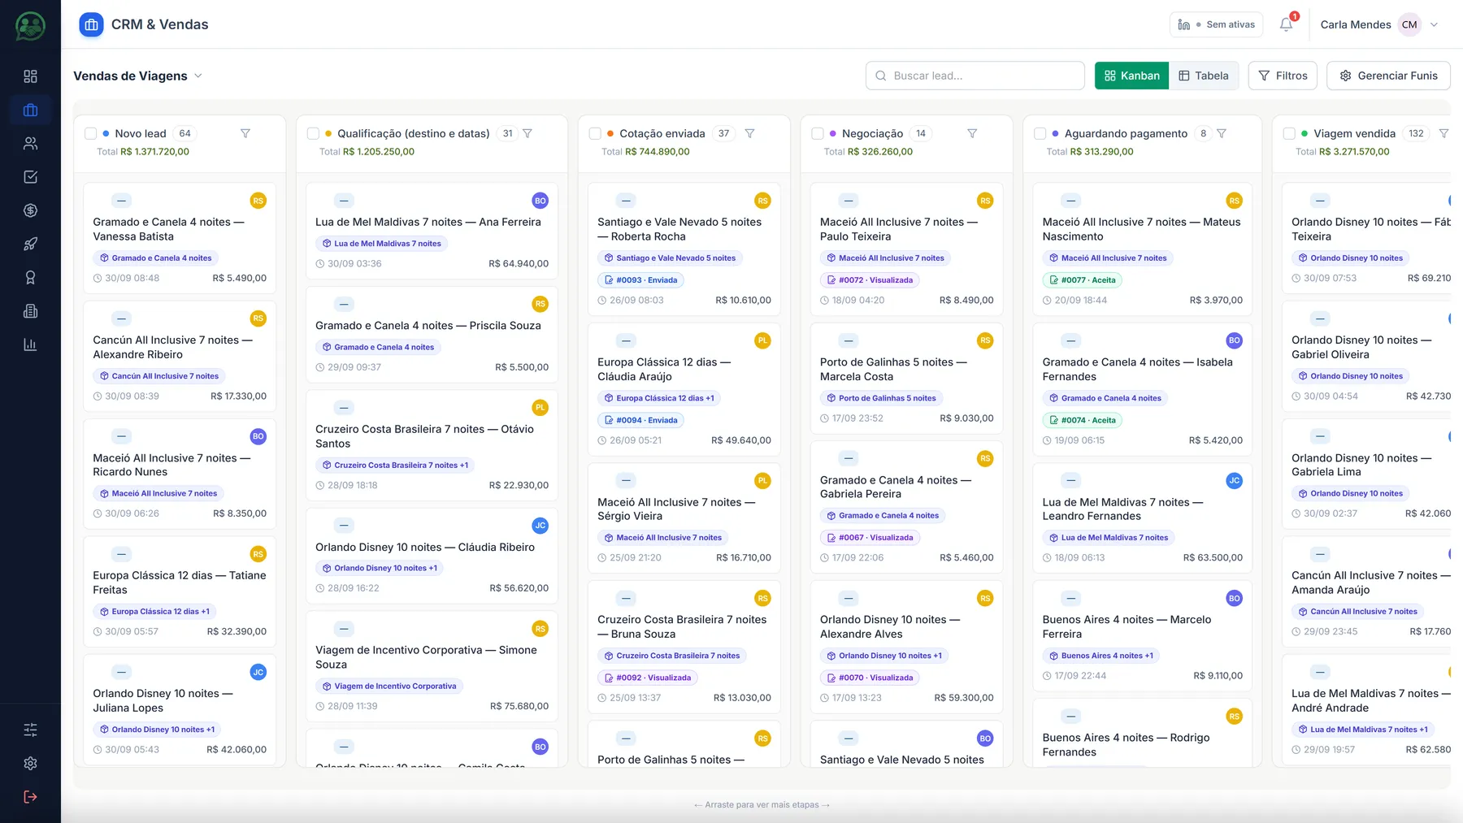1463x823 pixels.
Task: Click the JC avatar on Juliana Lopes card
Action: 258,672
